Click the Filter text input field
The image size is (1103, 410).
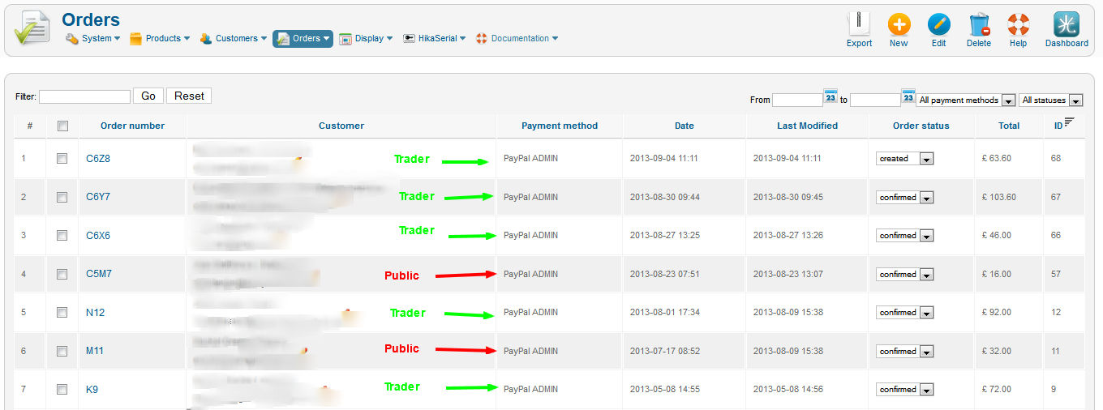click(84, 96)
